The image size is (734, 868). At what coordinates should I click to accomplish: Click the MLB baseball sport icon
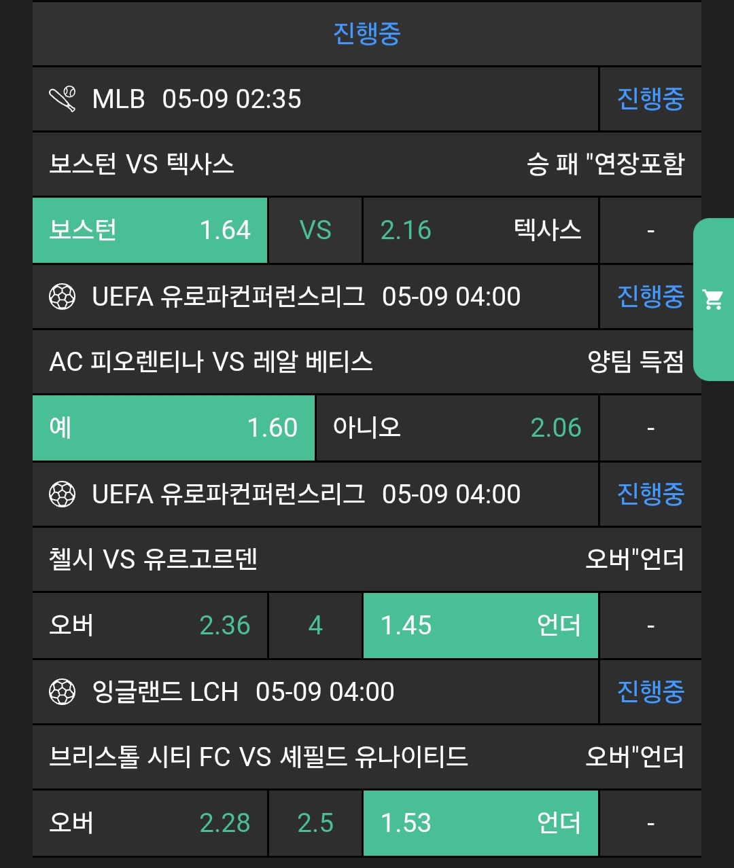63,99
